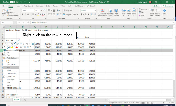Screen dimensions: 176x106
Task: Select the Format Painter brush
Action: [x=8, y=15]
